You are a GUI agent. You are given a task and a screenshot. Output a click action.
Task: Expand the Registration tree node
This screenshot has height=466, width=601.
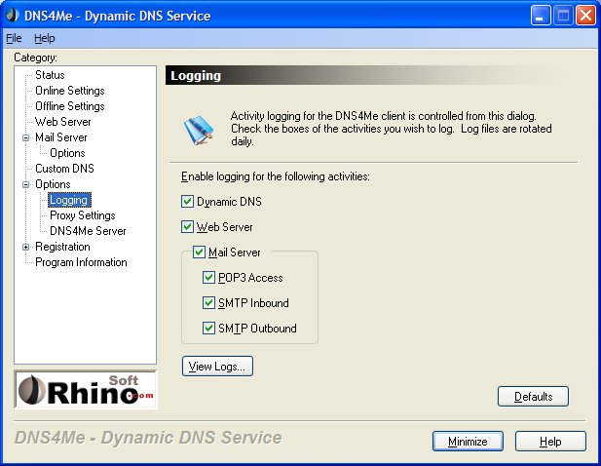pos(25,247)
